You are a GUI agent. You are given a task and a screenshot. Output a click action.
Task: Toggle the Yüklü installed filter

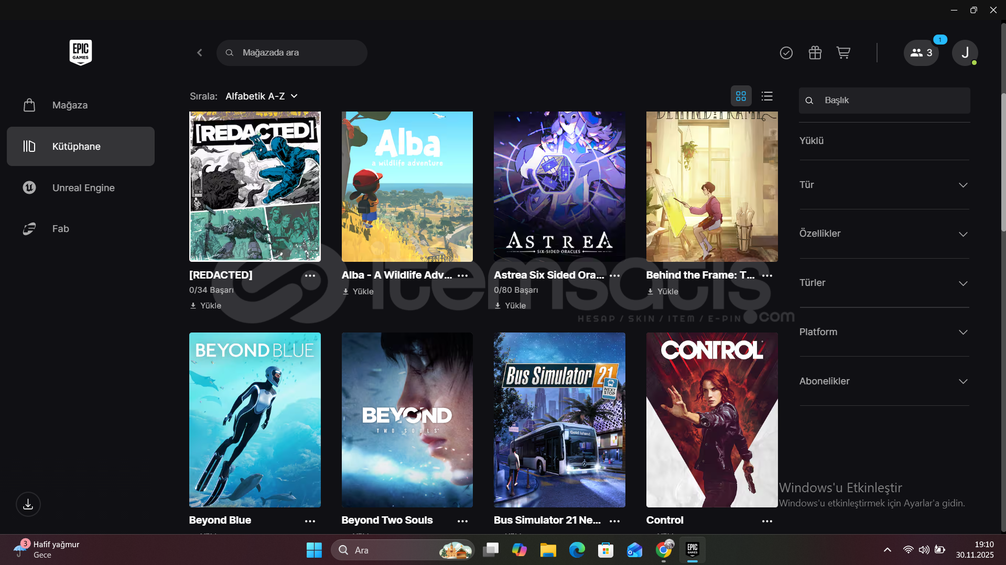pos(812,141)
